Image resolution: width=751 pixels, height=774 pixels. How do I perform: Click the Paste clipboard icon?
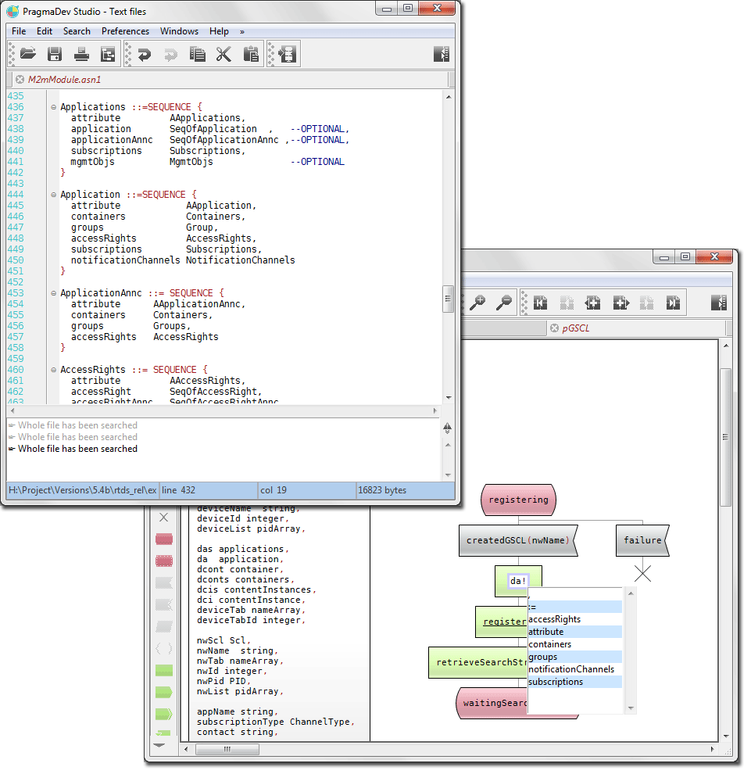pyautogui.click(x=251, y=54)
